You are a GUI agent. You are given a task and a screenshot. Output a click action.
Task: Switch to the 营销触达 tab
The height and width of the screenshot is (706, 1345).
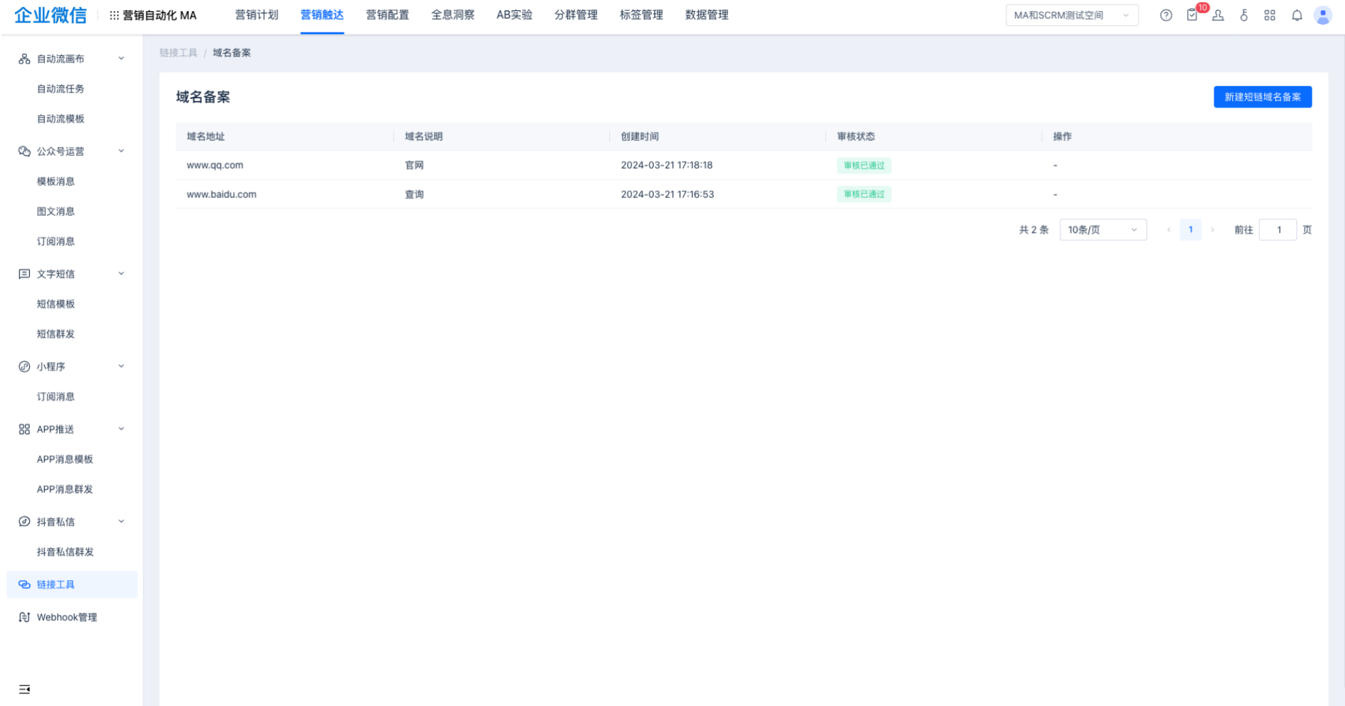click(322, 15)
